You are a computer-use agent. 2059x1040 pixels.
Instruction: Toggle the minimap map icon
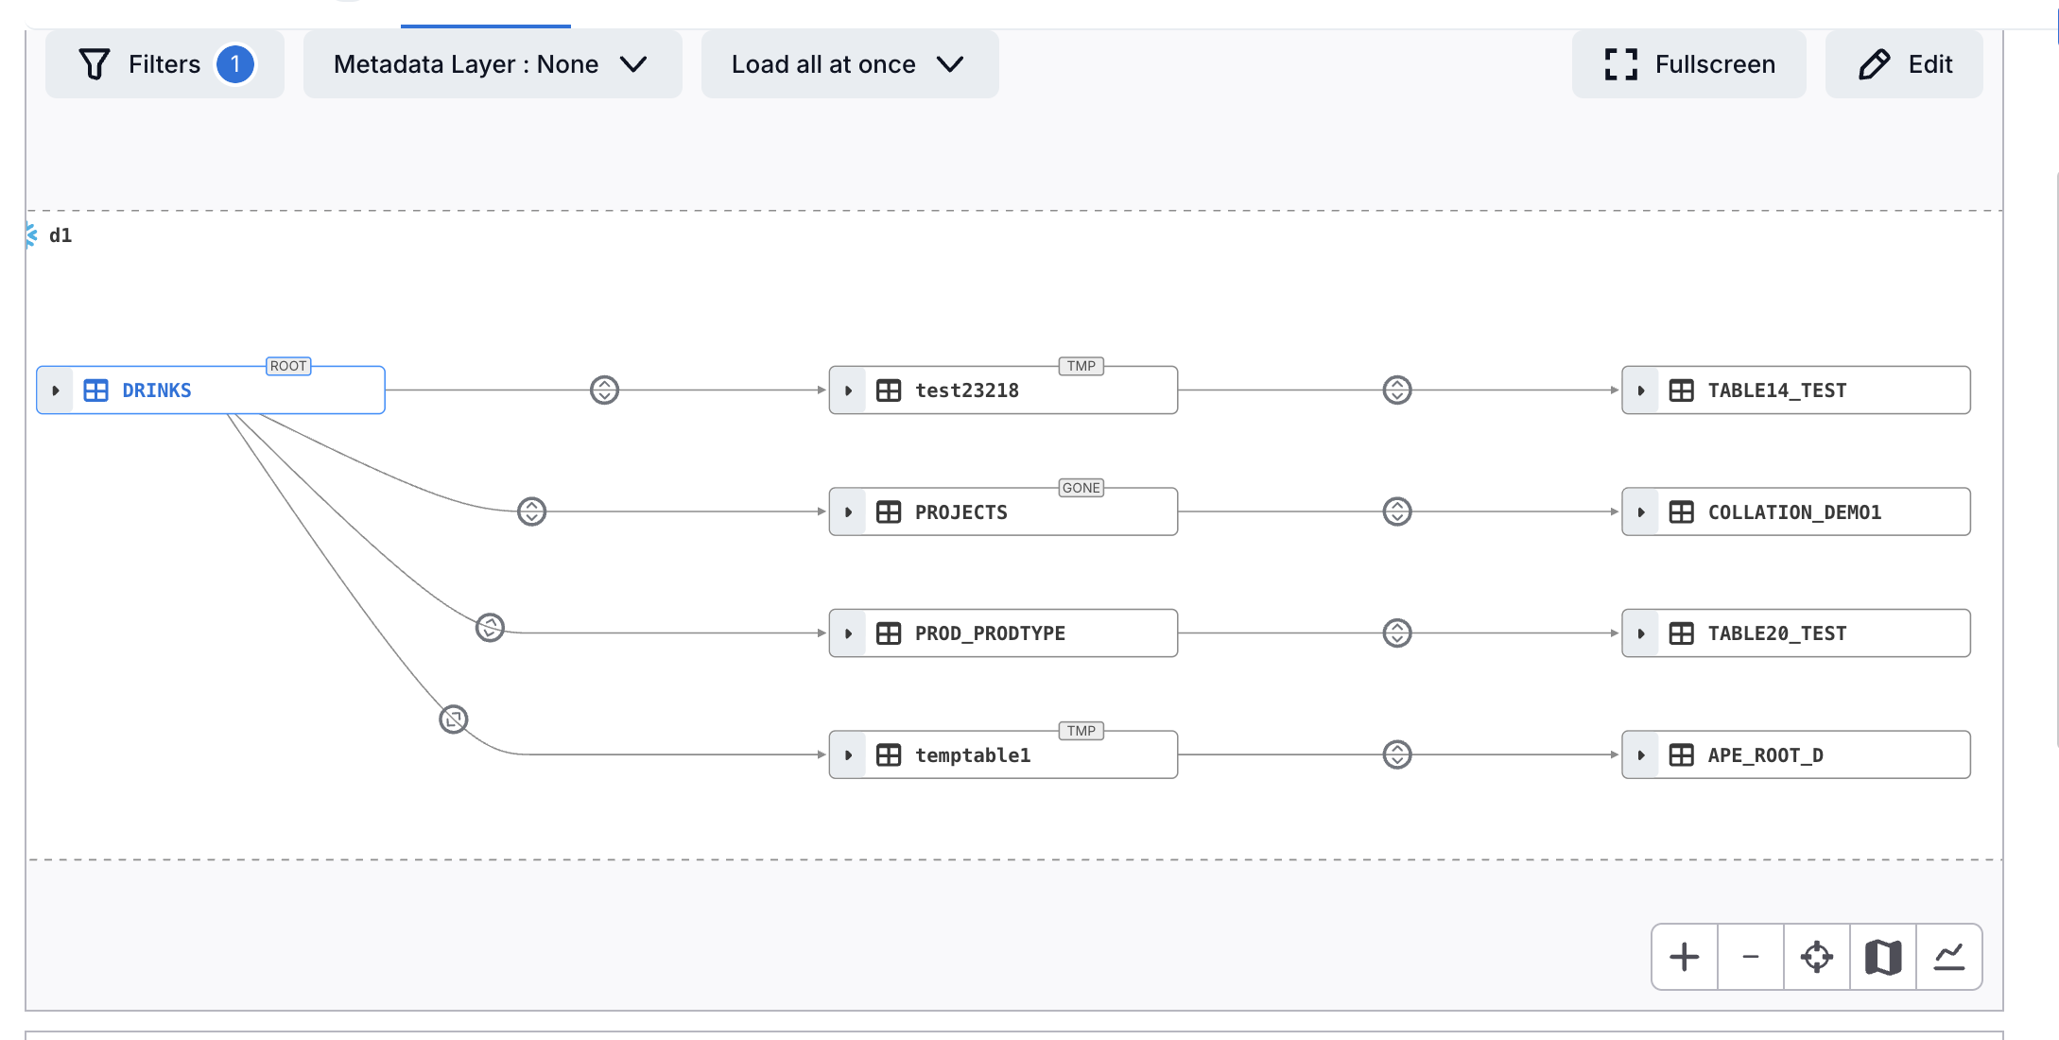click(1883, 957)
